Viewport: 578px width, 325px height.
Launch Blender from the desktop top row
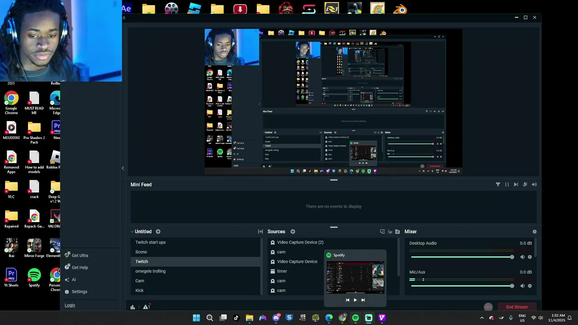[400, 9]
